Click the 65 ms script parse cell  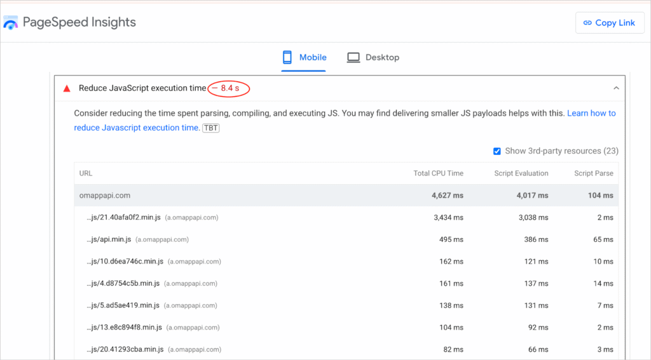[603, 239]
